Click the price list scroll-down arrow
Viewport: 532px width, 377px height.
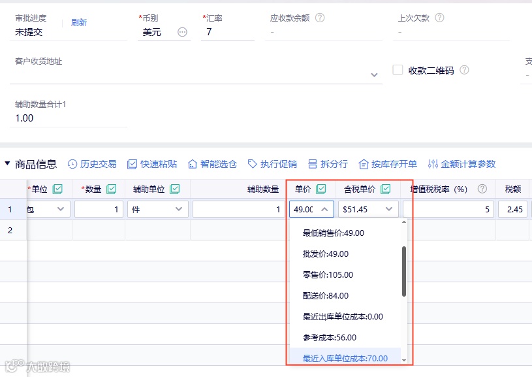pos(404,360)
